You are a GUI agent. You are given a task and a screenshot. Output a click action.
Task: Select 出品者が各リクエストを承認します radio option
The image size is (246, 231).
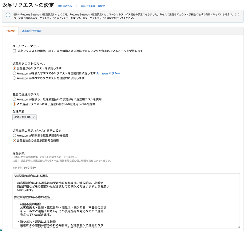tap(14, 68)
